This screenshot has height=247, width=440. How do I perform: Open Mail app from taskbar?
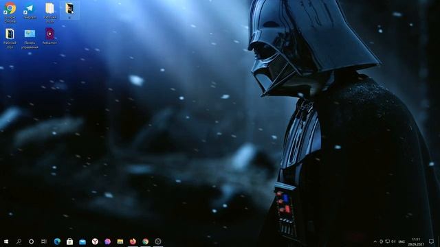click(x=82, y=242)
